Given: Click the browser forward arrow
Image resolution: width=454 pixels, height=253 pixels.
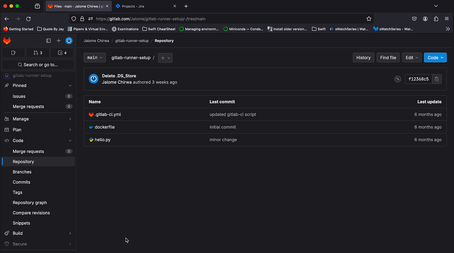Looking at the screenshot, I should pyautogui.click(x=18, y=19).
